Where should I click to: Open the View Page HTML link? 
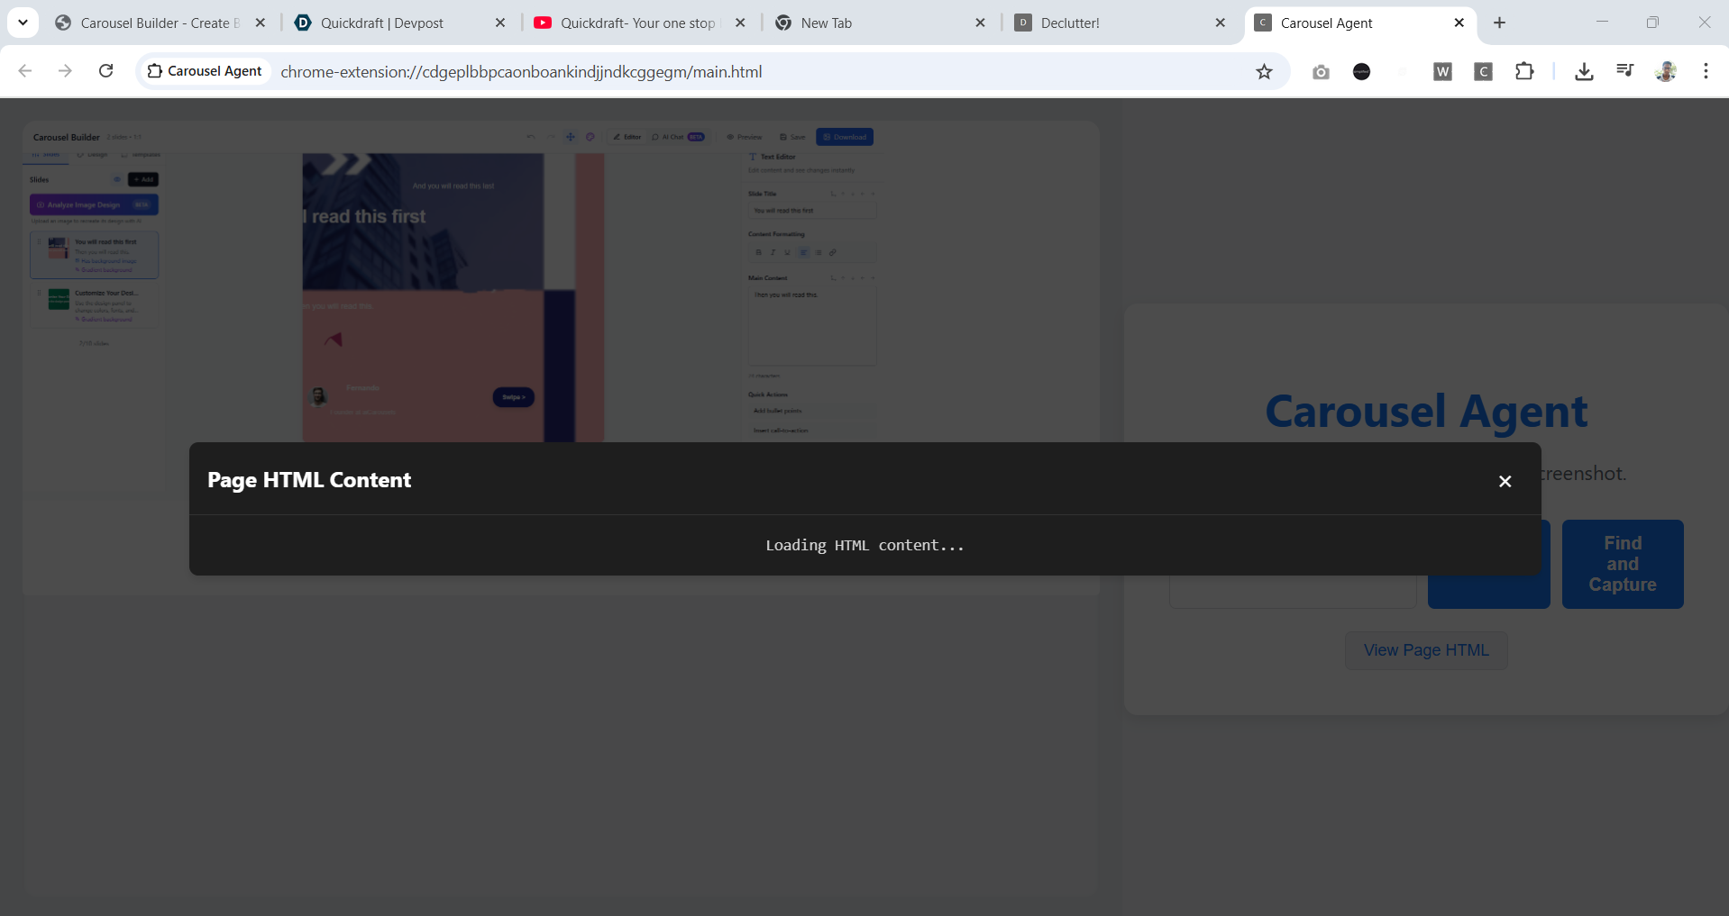tap(1426, 650)
